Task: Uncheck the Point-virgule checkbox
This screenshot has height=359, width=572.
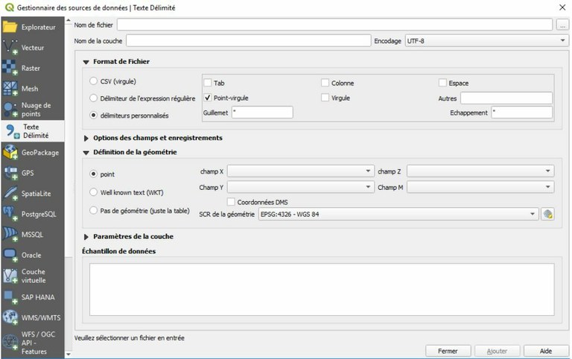Action: click(x=209, y=98)
